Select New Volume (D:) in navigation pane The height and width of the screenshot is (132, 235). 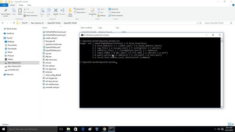coord(14,66)
